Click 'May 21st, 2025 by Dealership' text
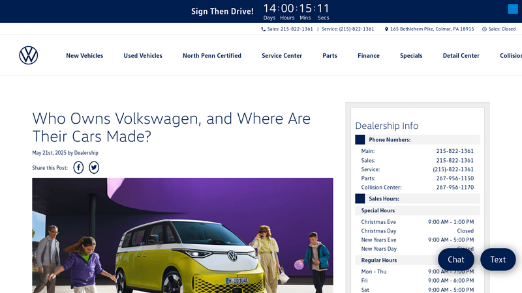This screenshot has width=522, height=293. pyautogui.click(x=65, y=153)
